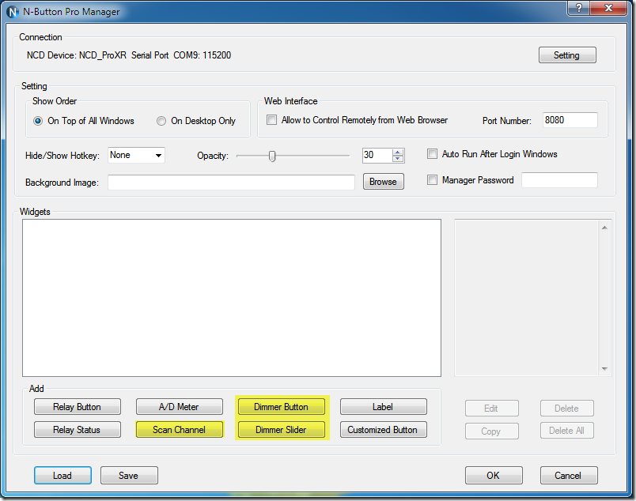The height and width of the screenshot is (501, 636).
Task: Browse for a background image
Action: (x=384, y=182)
